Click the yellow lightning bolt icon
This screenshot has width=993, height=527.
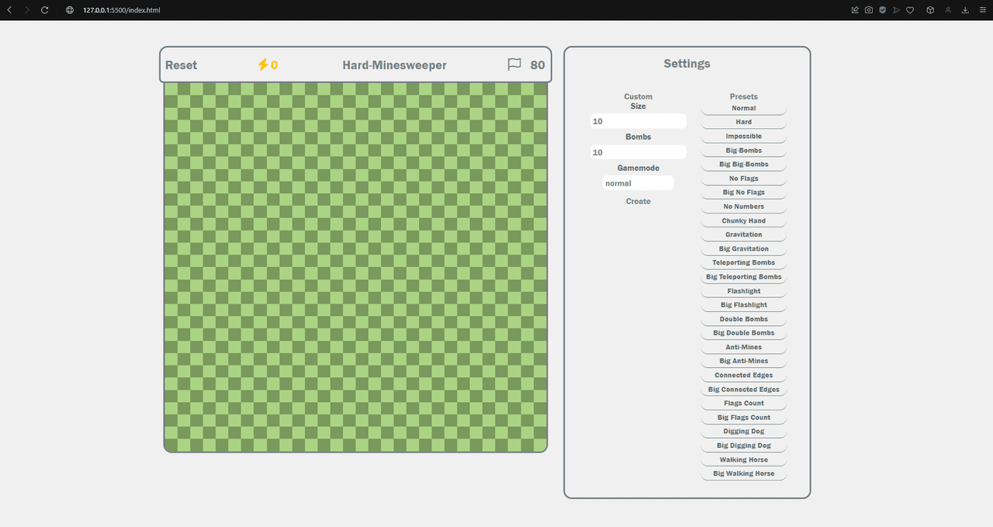[263, 64]
